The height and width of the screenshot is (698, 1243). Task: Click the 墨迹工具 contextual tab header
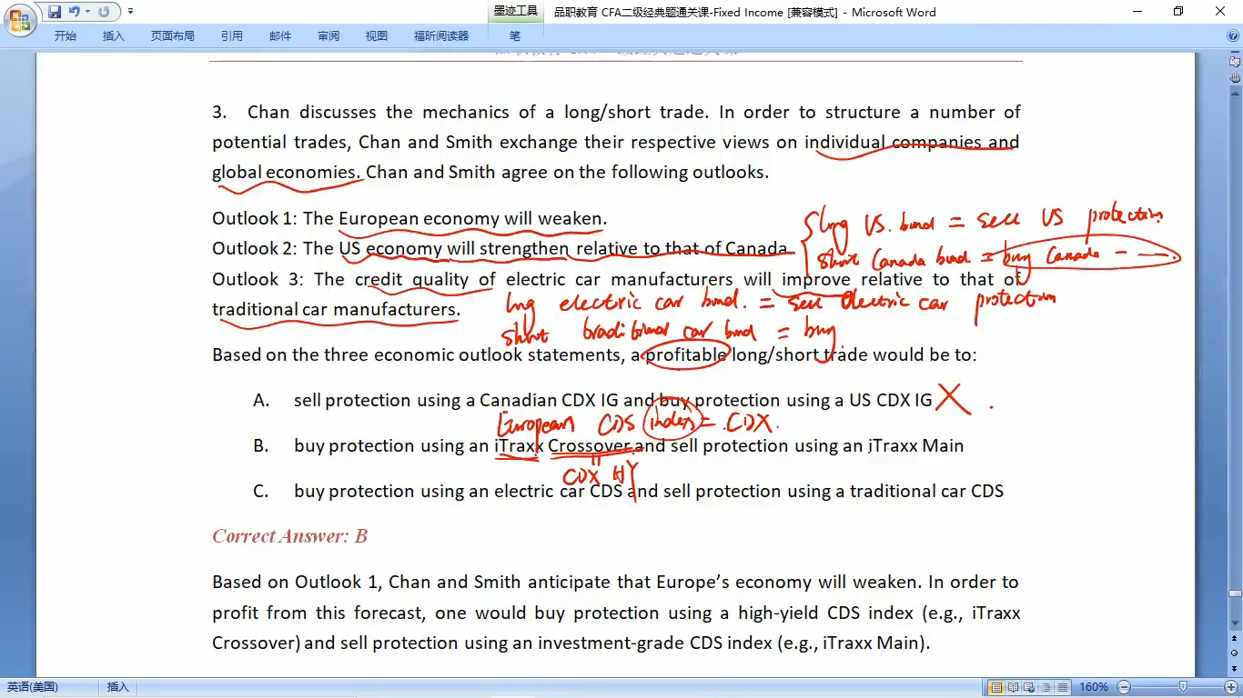click(x=516, y=11)
